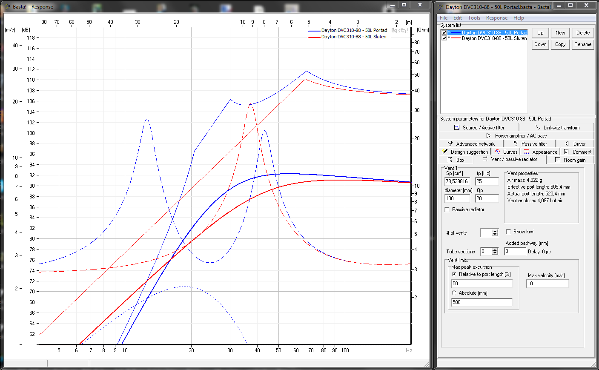Click the Design suggestion pencil icon
The image size is (599, 370).
point(445,152)
